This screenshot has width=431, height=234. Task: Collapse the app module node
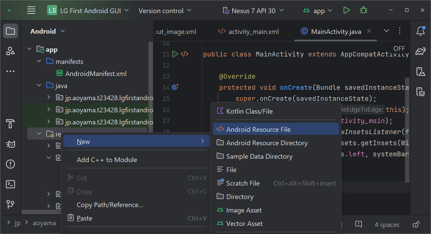30,49
